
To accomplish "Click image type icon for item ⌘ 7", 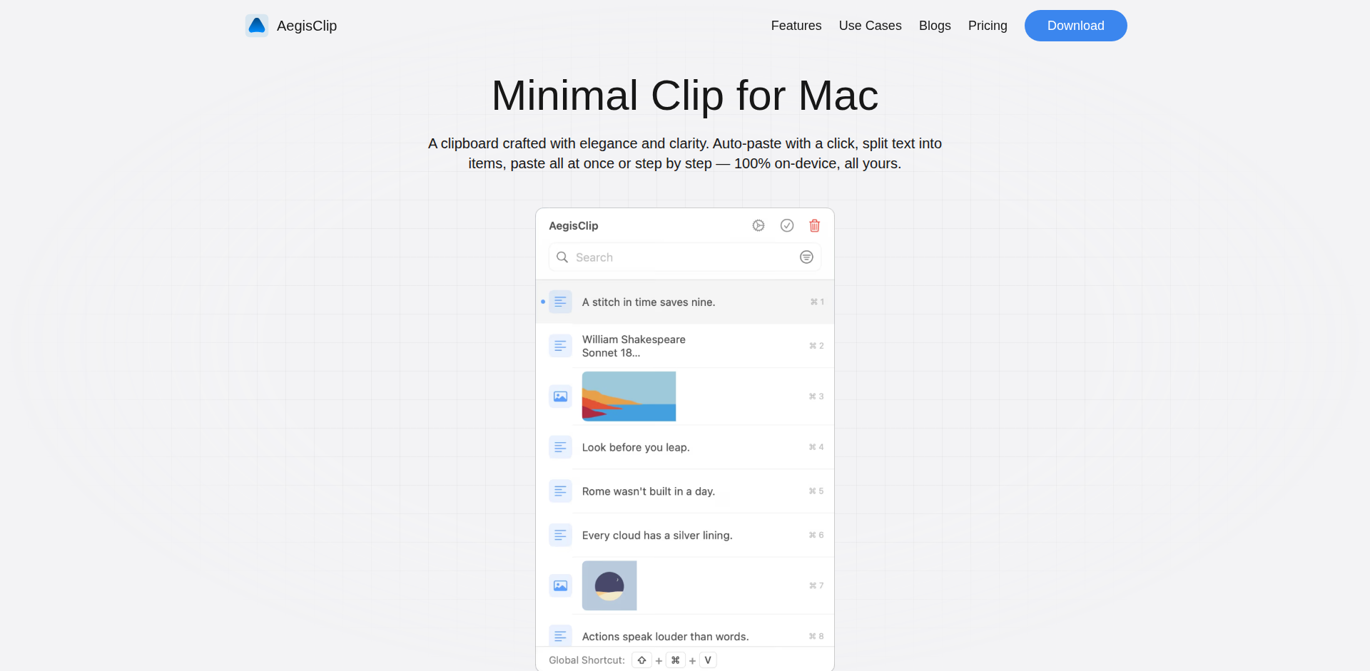I will coord(560,585).
